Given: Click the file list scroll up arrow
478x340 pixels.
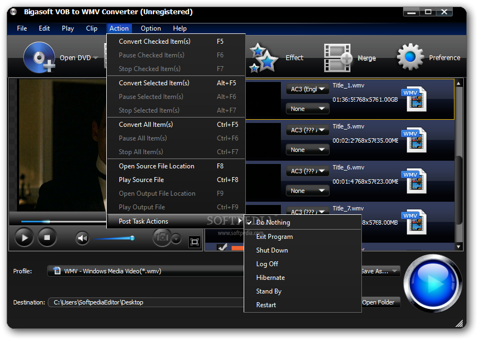Looking at the screenshot, I should point(458,83).
